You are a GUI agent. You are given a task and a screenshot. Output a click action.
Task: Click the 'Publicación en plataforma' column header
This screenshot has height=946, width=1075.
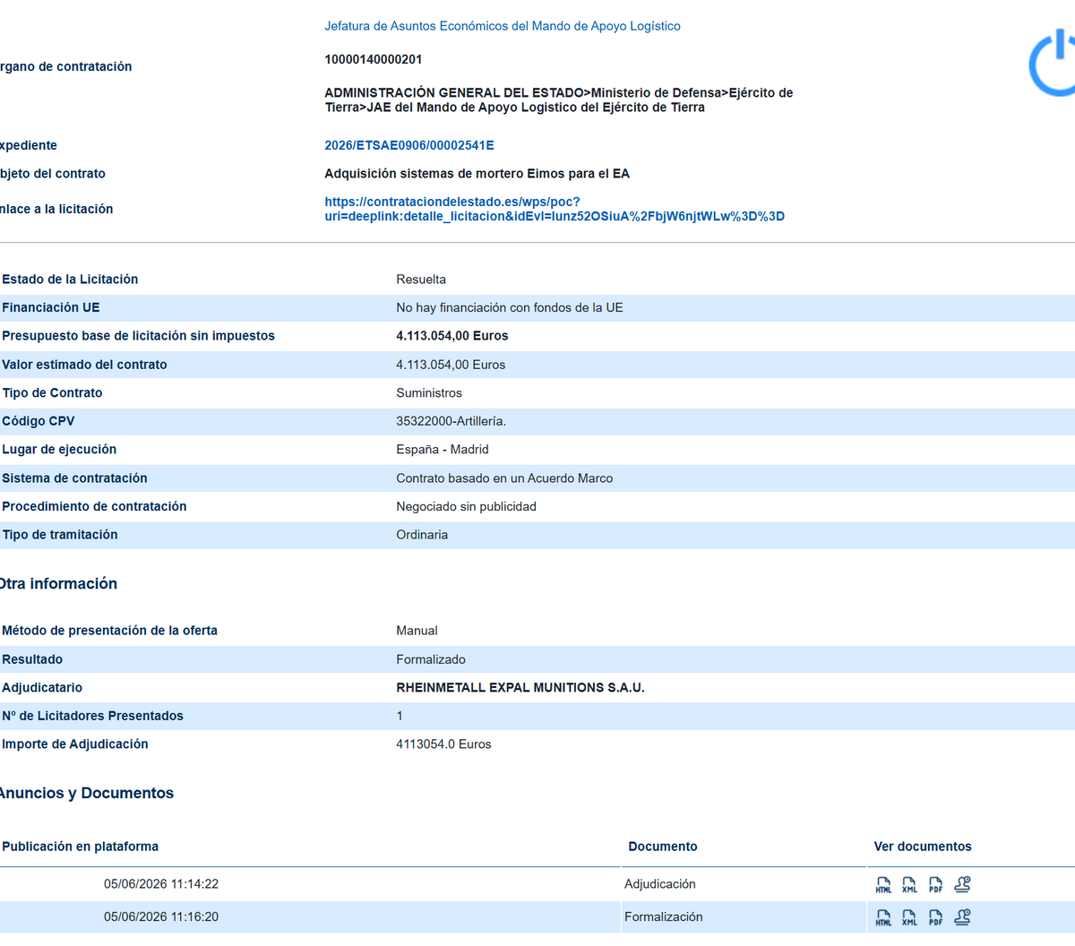(x=80, y=847)
